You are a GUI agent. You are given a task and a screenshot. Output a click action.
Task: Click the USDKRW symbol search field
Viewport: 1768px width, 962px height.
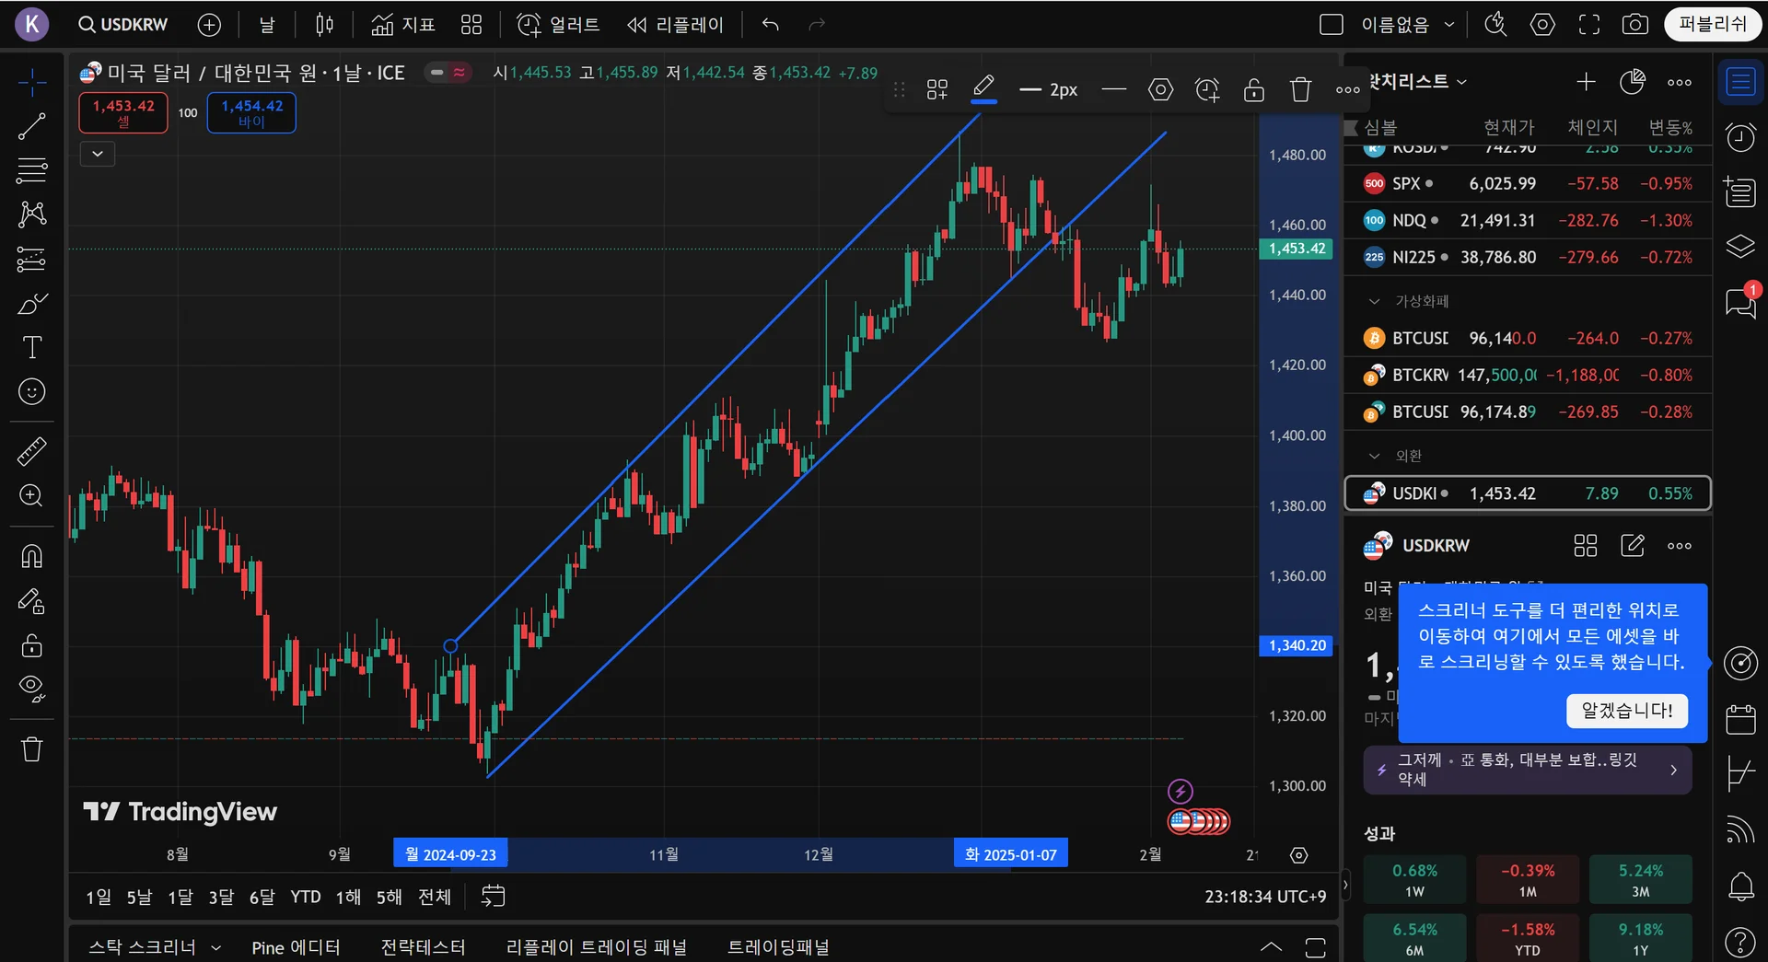122,25
